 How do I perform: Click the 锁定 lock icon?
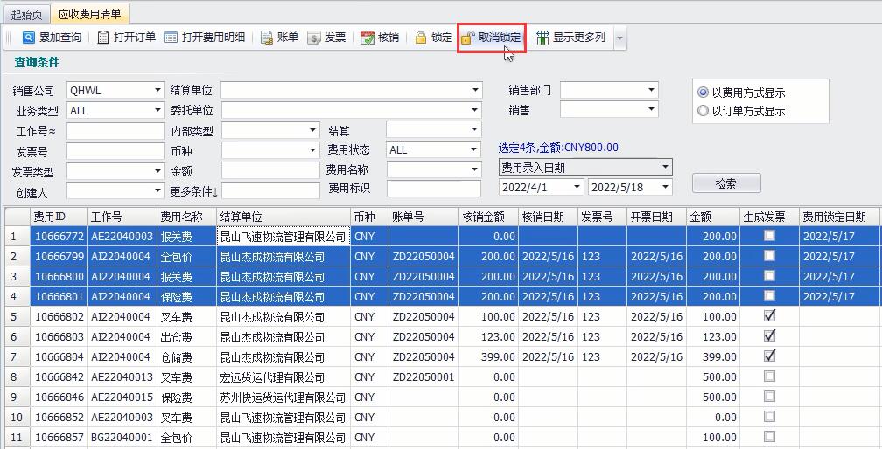point(421,38)
